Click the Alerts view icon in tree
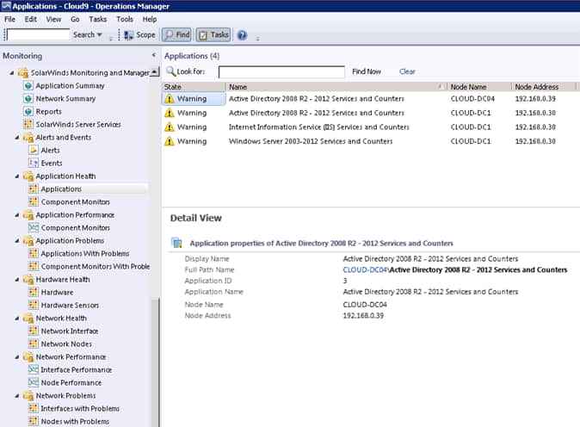Image resolution: width=580 pixels, height=427 pixels. [34, 151]
